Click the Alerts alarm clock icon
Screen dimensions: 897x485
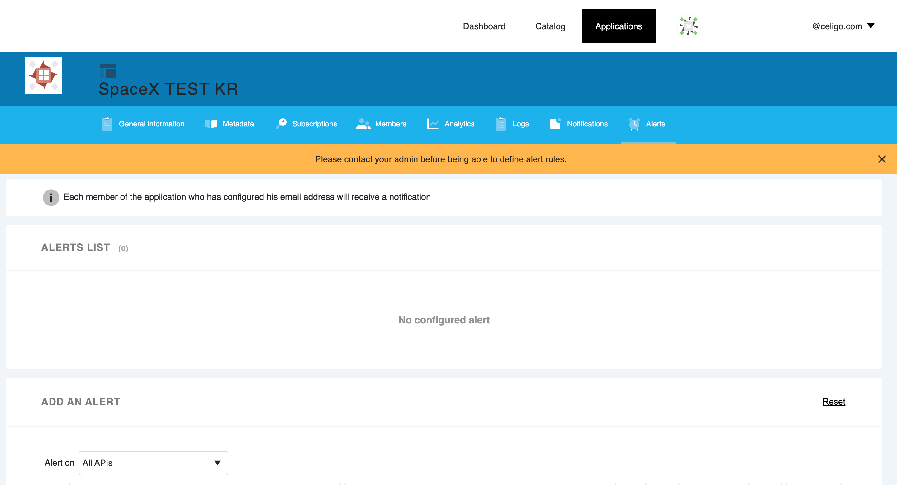[634, 124]
